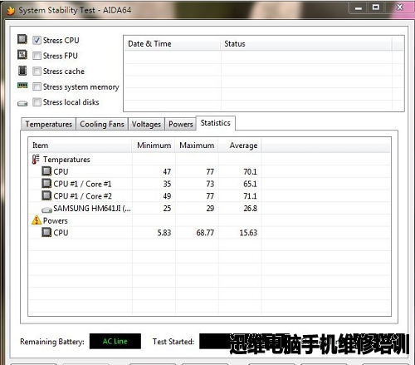Switch to the Voltages tab
The width and height of the screenshot is (415, 365).
pyautogui.click(x=146, y=124)
